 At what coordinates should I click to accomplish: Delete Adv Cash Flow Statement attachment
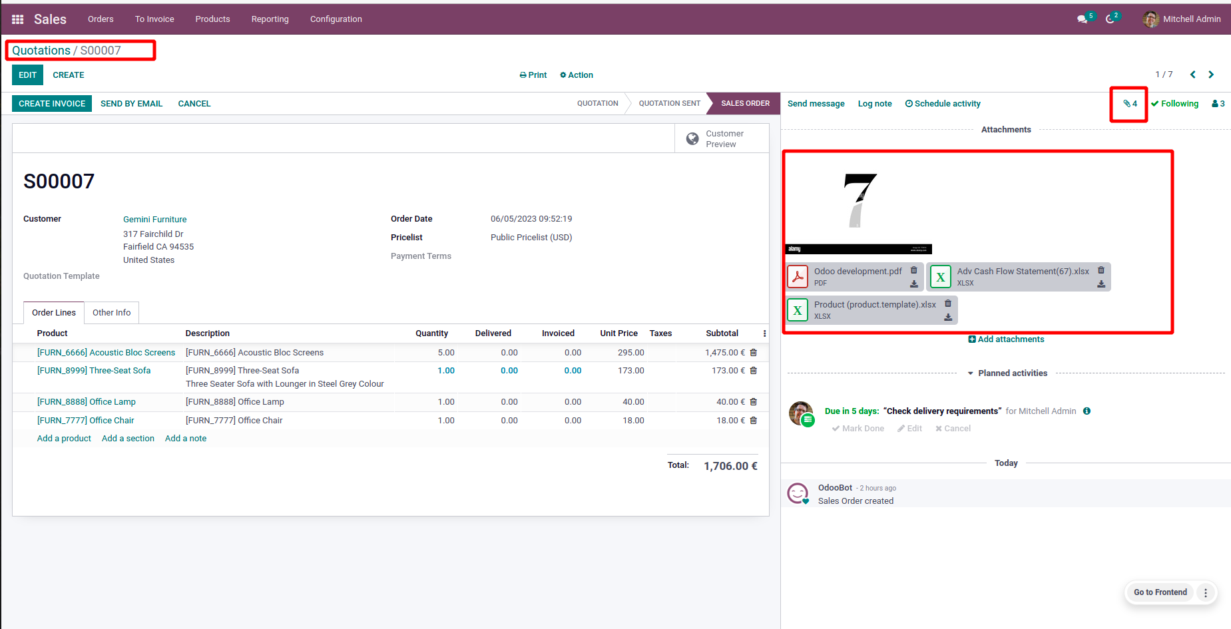click(1101, 270)
